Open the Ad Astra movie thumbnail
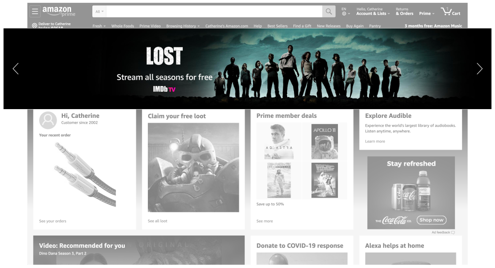495x268 pixels. pos(279,141)
